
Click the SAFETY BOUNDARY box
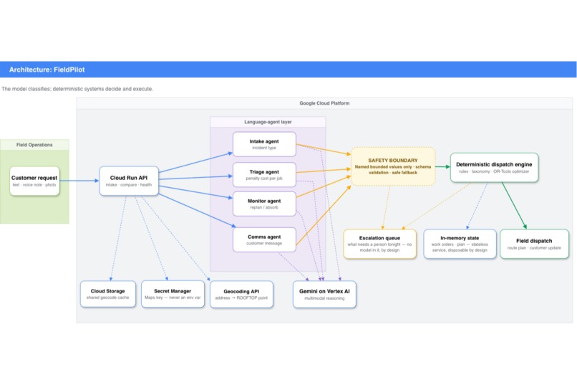pyautogui.click(x=393, y=166)
